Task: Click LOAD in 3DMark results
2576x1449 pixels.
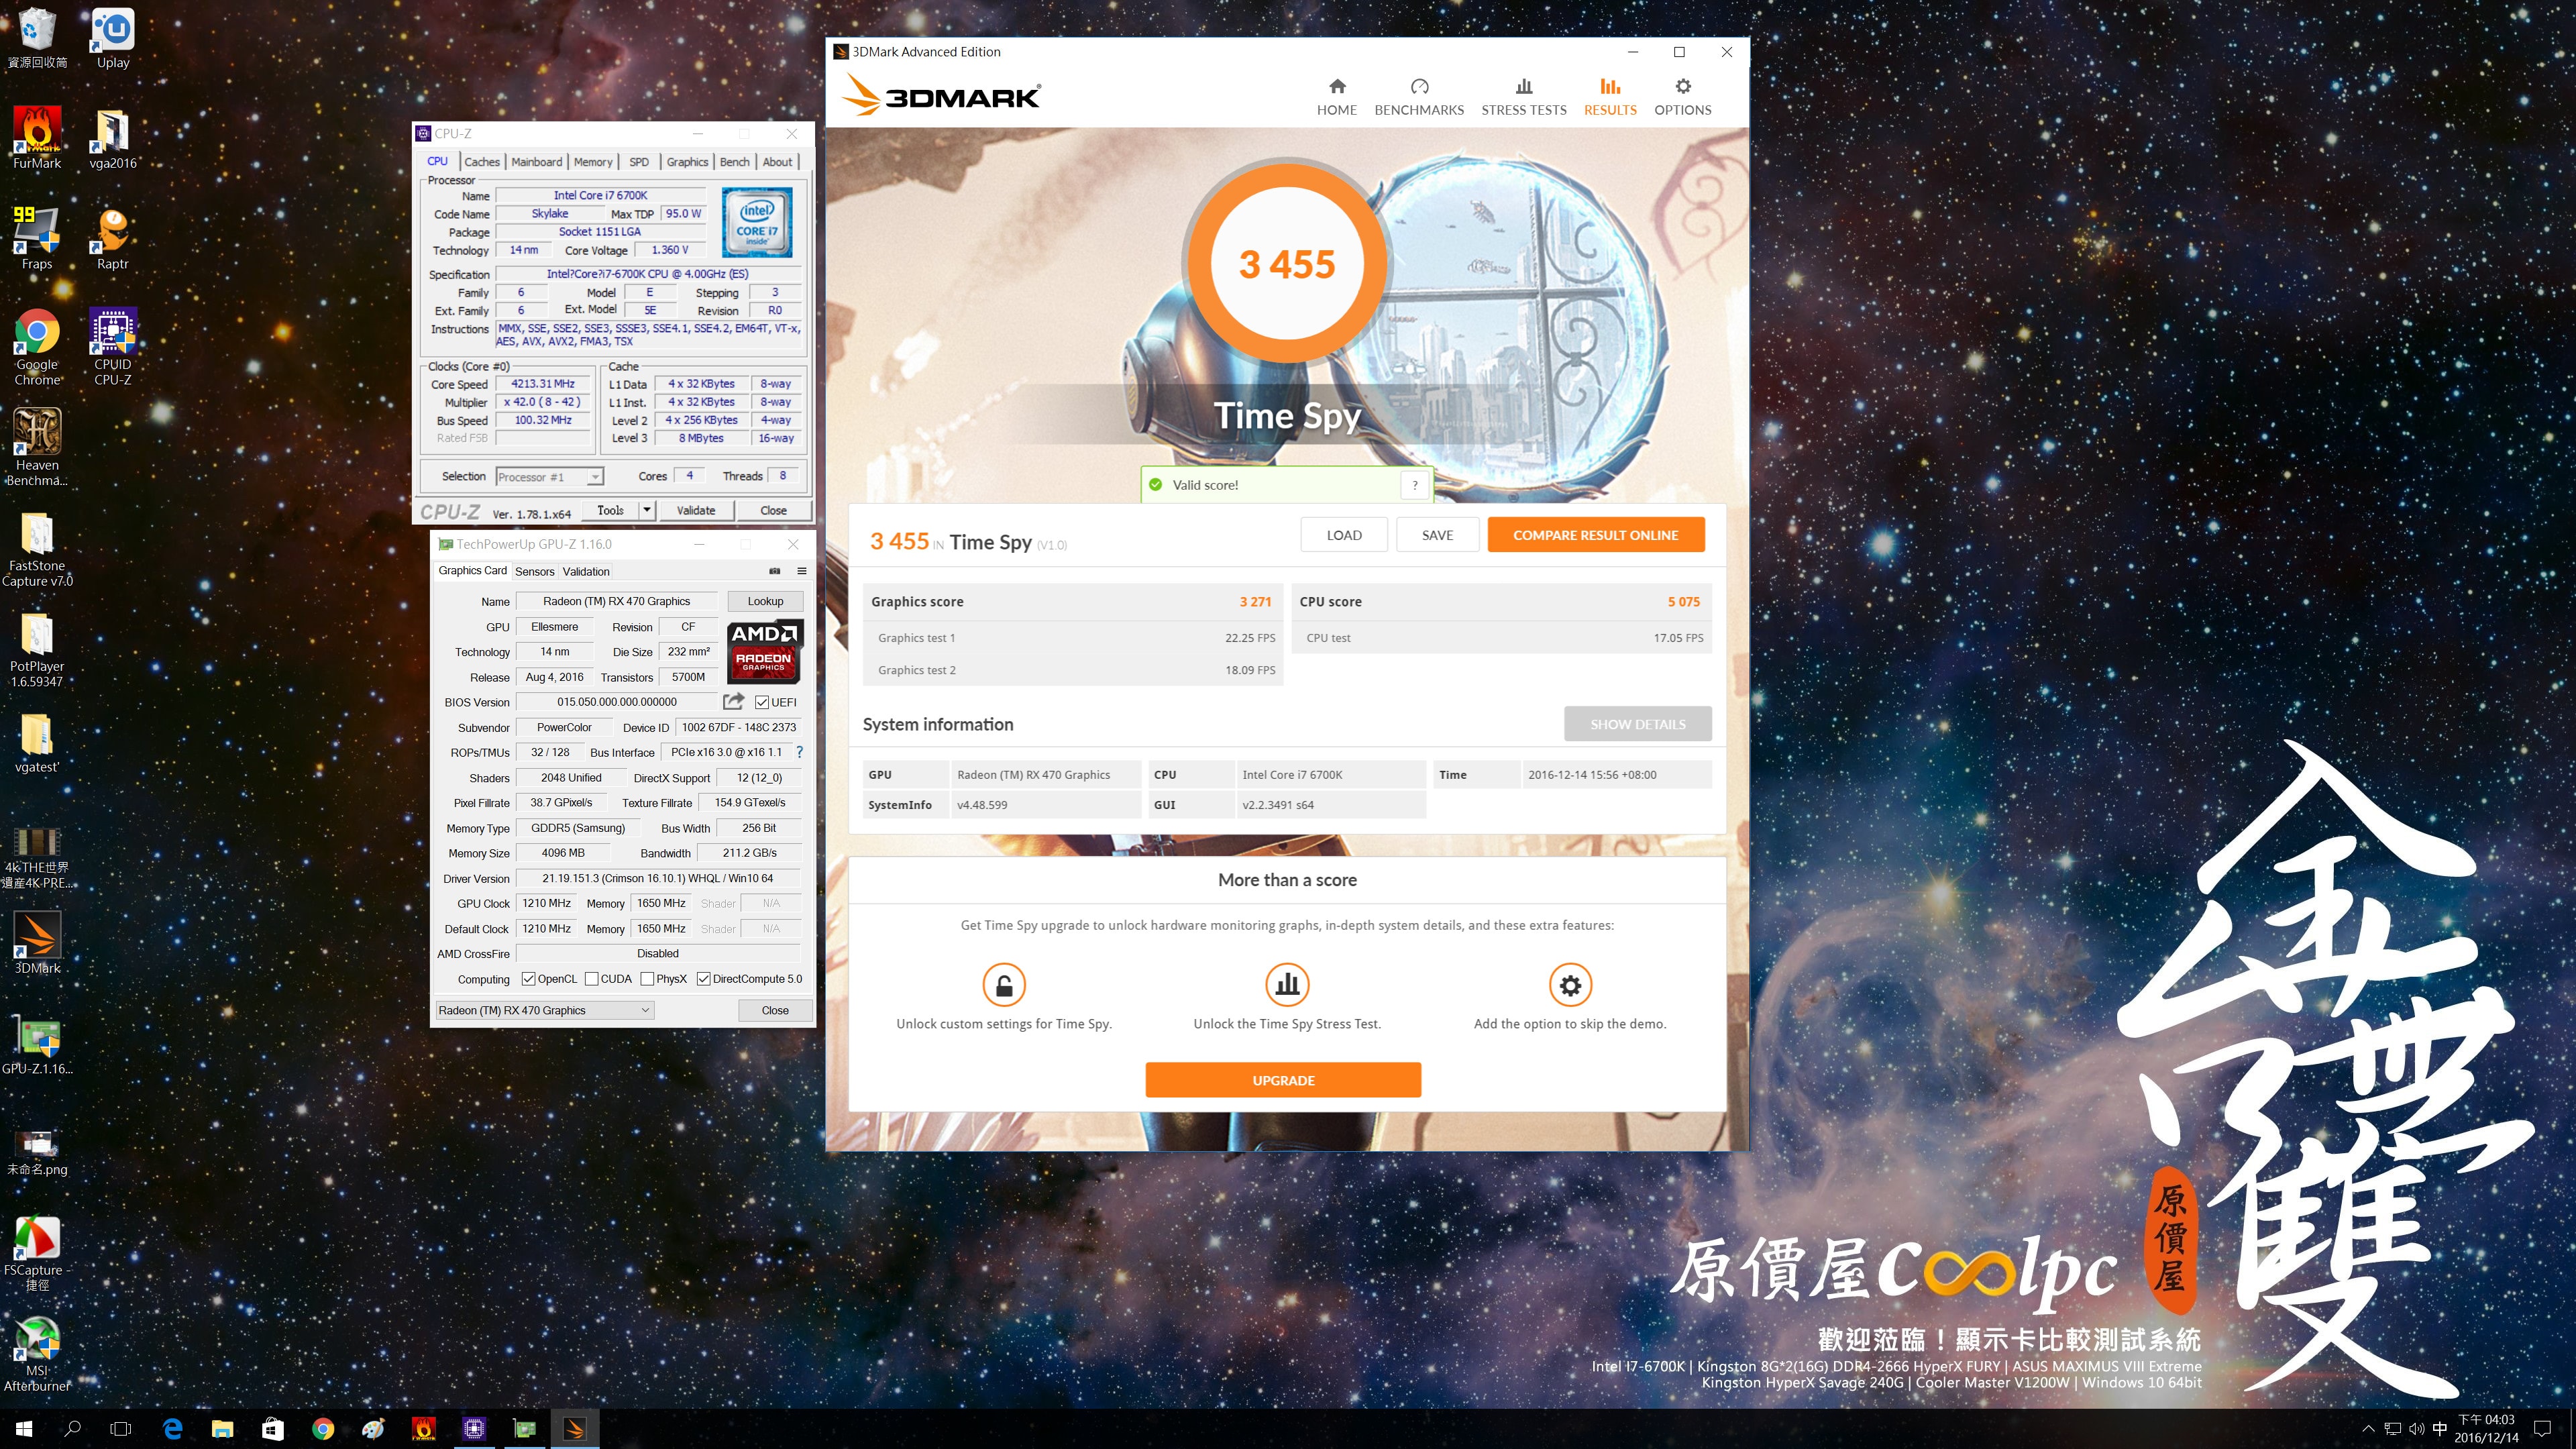Action: [x=1344, y=535]
